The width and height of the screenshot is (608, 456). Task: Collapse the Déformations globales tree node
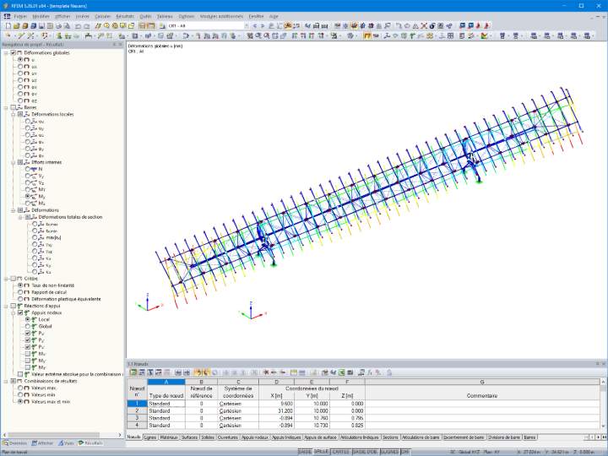point(6,52)
